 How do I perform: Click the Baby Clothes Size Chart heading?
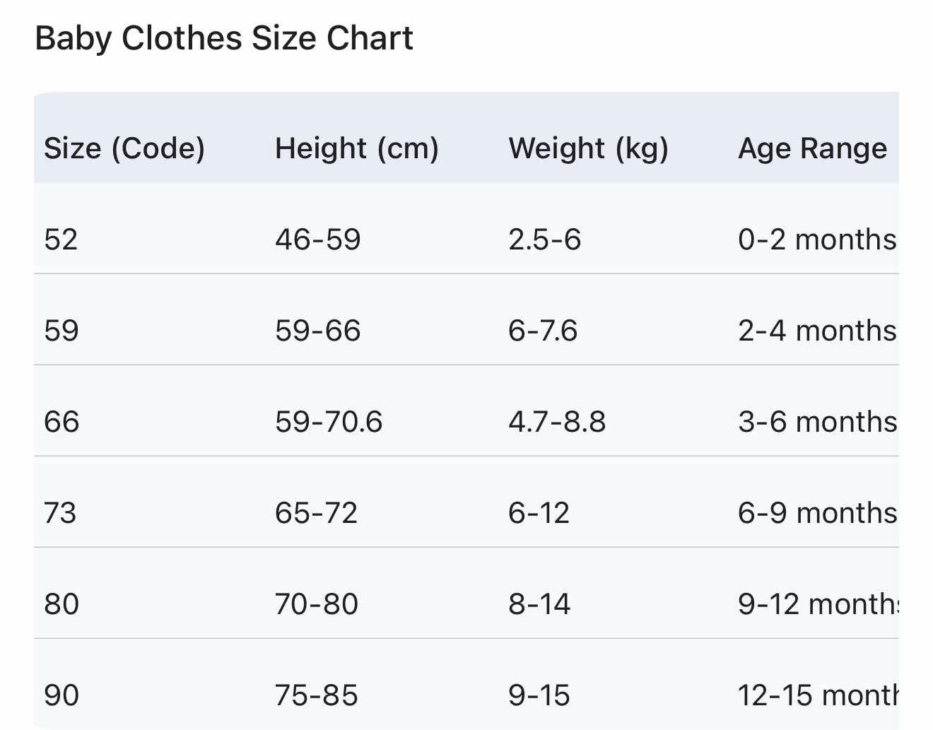tap(224, 39)
